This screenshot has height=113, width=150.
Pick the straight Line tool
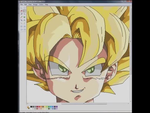click(21, 23)
